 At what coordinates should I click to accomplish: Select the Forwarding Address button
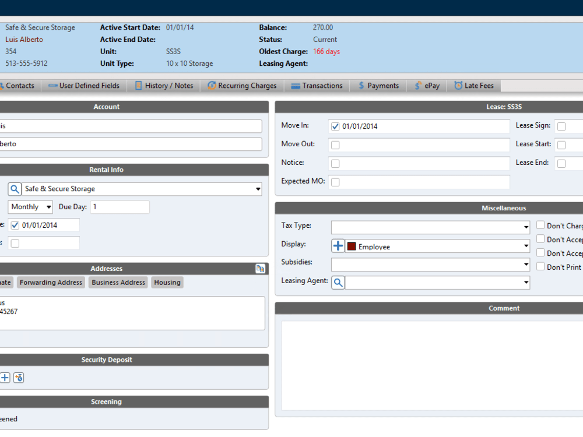click(x=51, y=283)
